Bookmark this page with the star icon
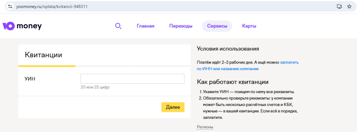 tap(349, 7)
